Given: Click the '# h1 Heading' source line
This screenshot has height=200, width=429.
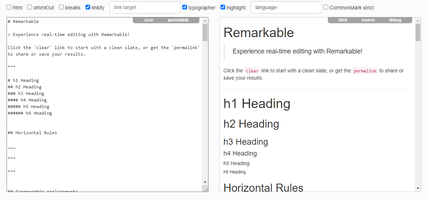Looking at the screenshot, I should pyautogui.click(x=23, y=80).
